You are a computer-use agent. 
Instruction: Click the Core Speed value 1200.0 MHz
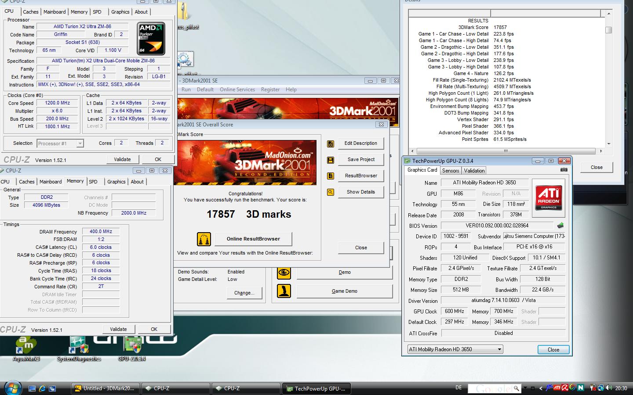pyautogui.click(x=58, y=103)
